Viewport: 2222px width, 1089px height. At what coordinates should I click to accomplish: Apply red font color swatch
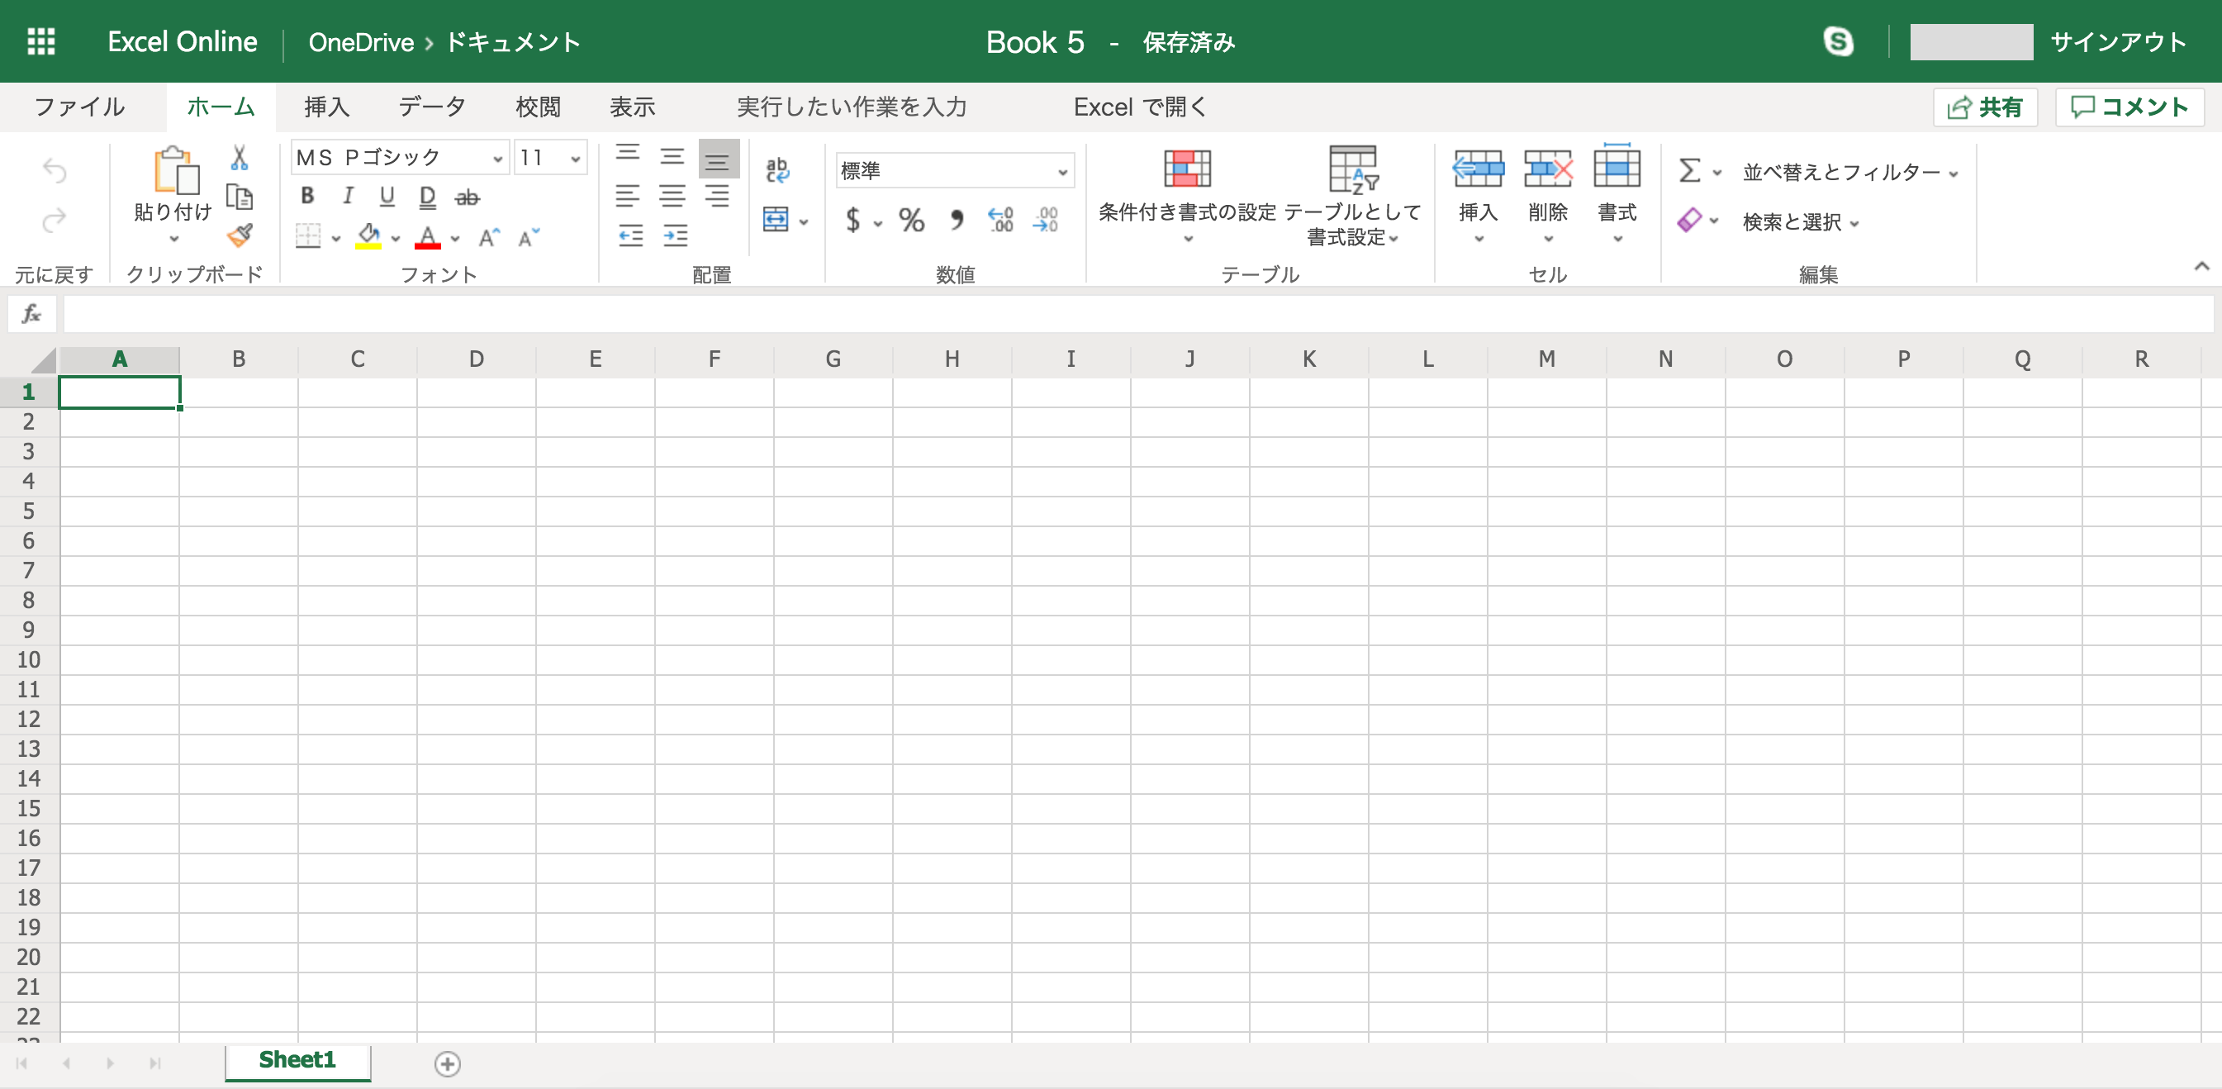[x=428, y=236]
